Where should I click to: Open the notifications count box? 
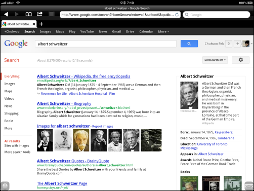(229, 44)
